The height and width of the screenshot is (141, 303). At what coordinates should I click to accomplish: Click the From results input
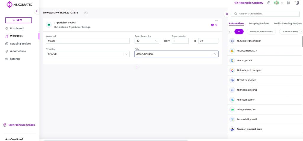(180, 41)
